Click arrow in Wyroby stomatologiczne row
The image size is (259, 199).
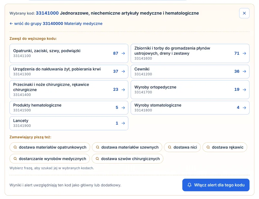[x=244, y=108]
